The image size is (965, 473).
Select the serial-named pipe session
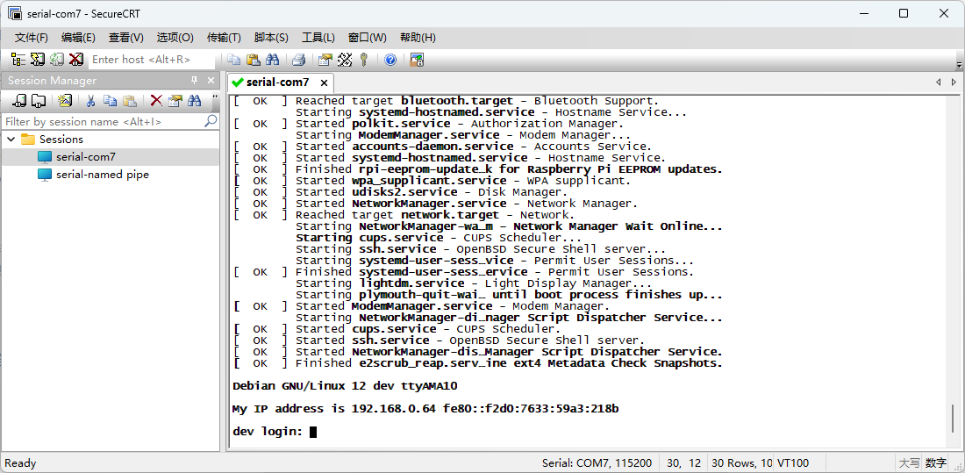[x=102, y=175]
